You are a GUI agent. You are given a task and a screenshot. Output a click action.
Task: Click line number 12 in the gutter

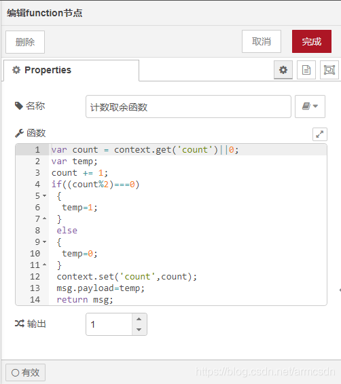[35, 277]
